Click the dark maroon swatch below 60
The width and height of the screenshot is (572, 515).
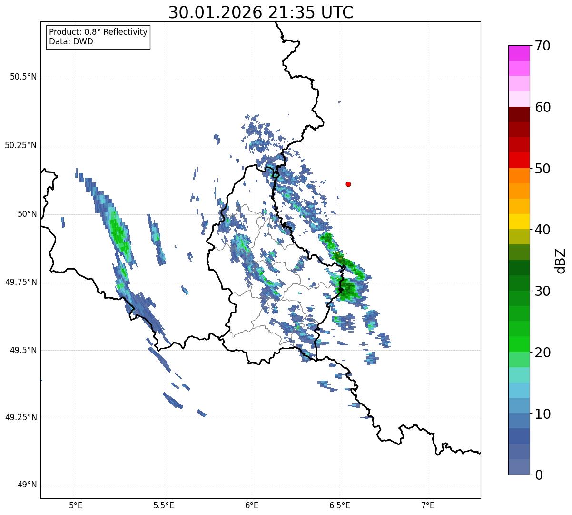(519, 114)
